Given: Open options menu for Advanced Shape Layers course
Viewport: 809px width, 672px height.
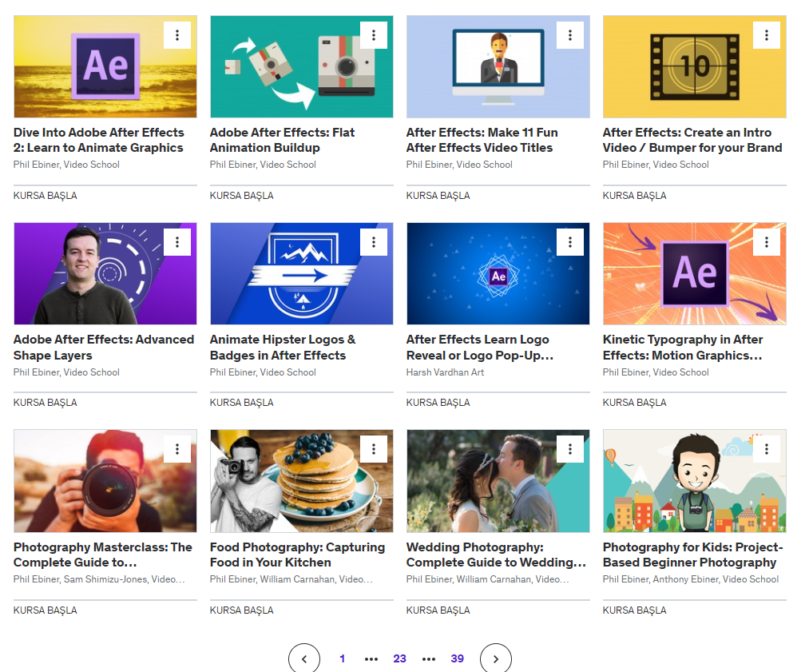Looking at the screenshot, I should (177, 242).
